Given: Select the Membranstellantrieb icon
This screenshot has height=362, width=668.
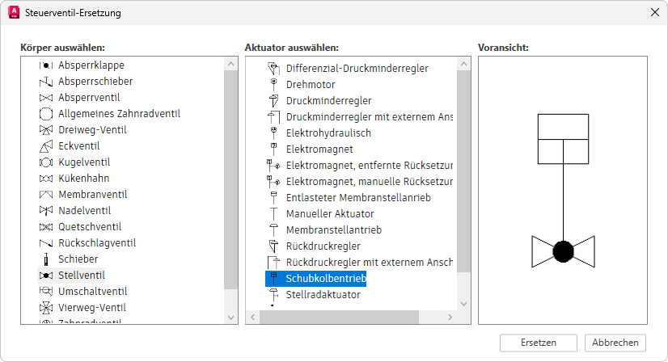Looking at the screenshot, I should click(273, 229).
